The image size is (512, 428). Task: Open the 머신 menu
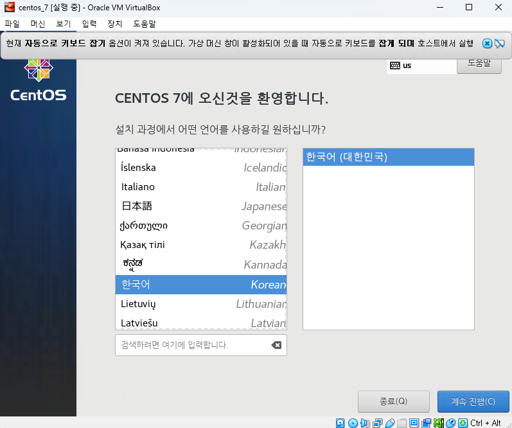click(x=38, y=24)
